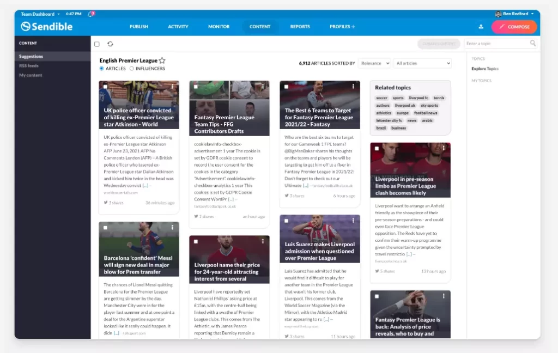Check the Best 6 Teams article checkbox
This screenshot has width=558, height=353.
(286, 87)
